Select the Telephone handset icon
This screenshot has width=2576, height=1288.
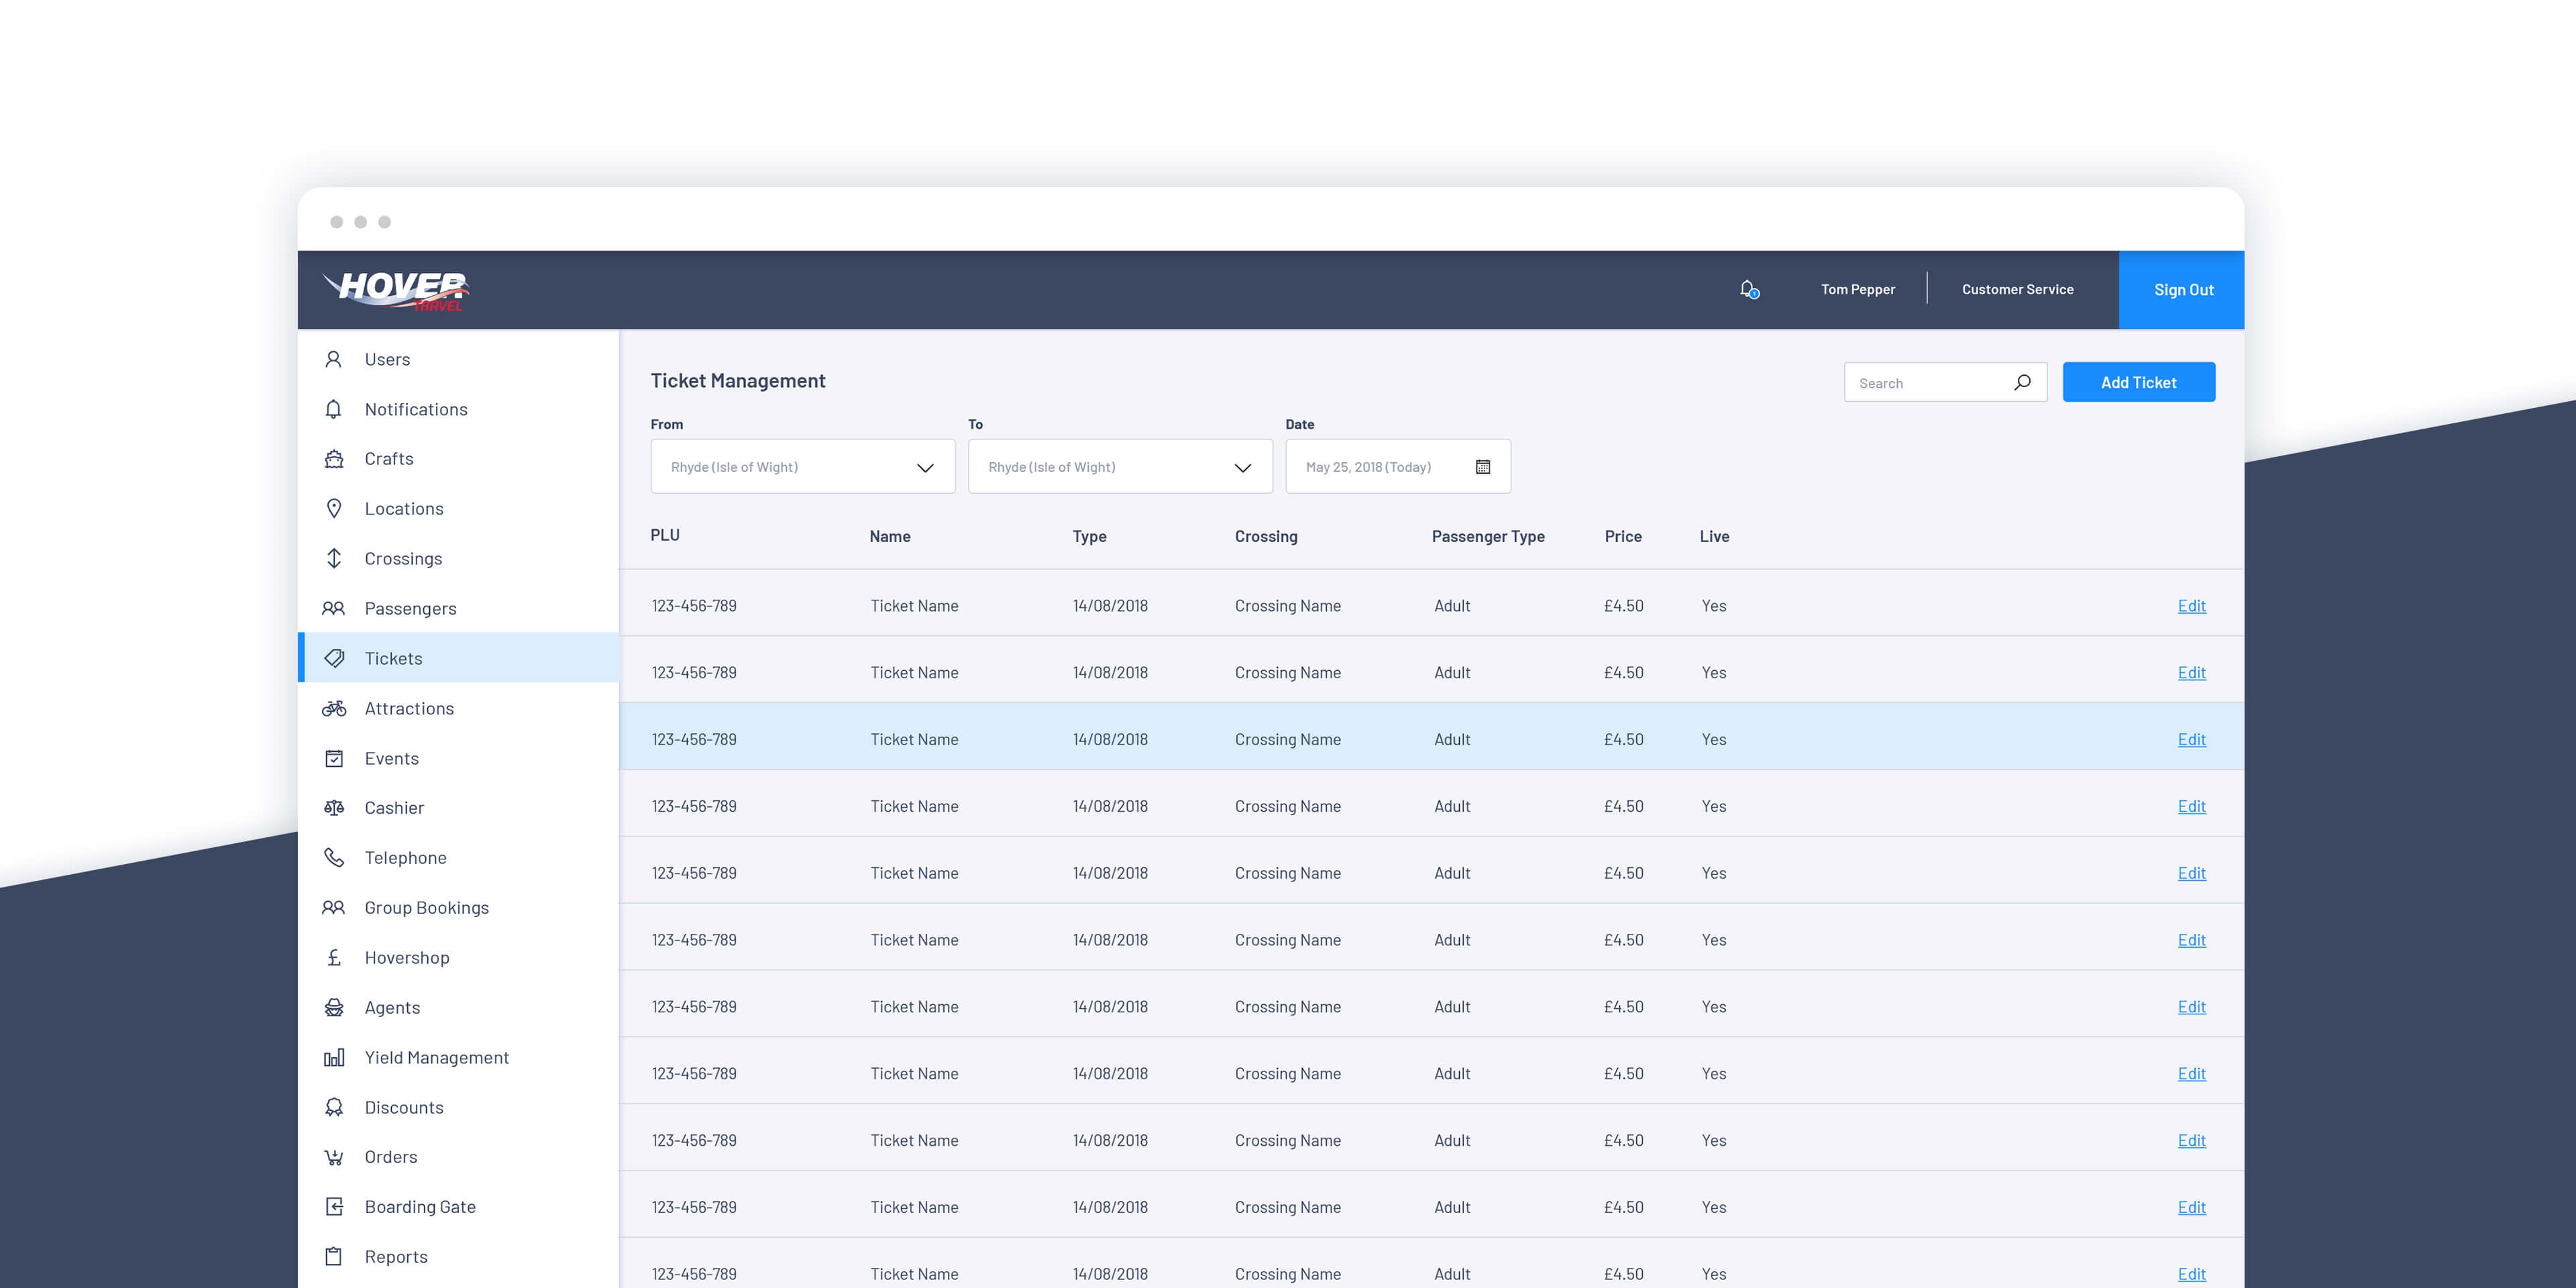(334, 857)
